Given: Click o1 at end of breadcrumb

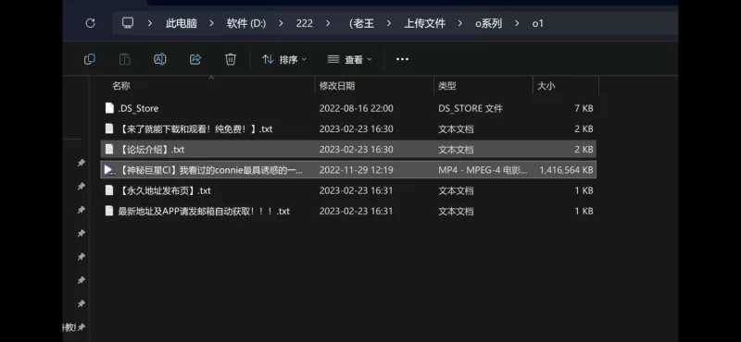Looking at the screenshot, I should point(538,23).
